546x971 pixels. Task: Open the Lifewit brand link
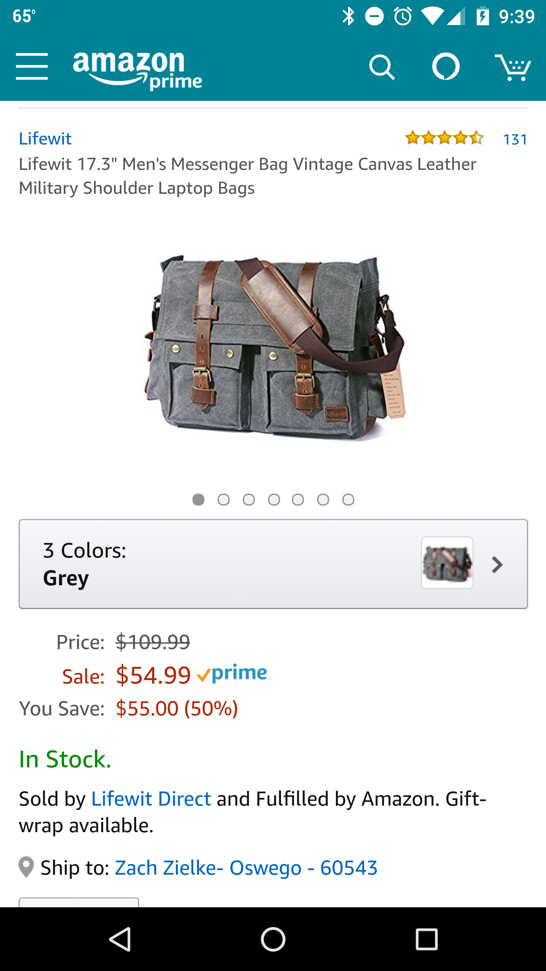click(45, 138)
